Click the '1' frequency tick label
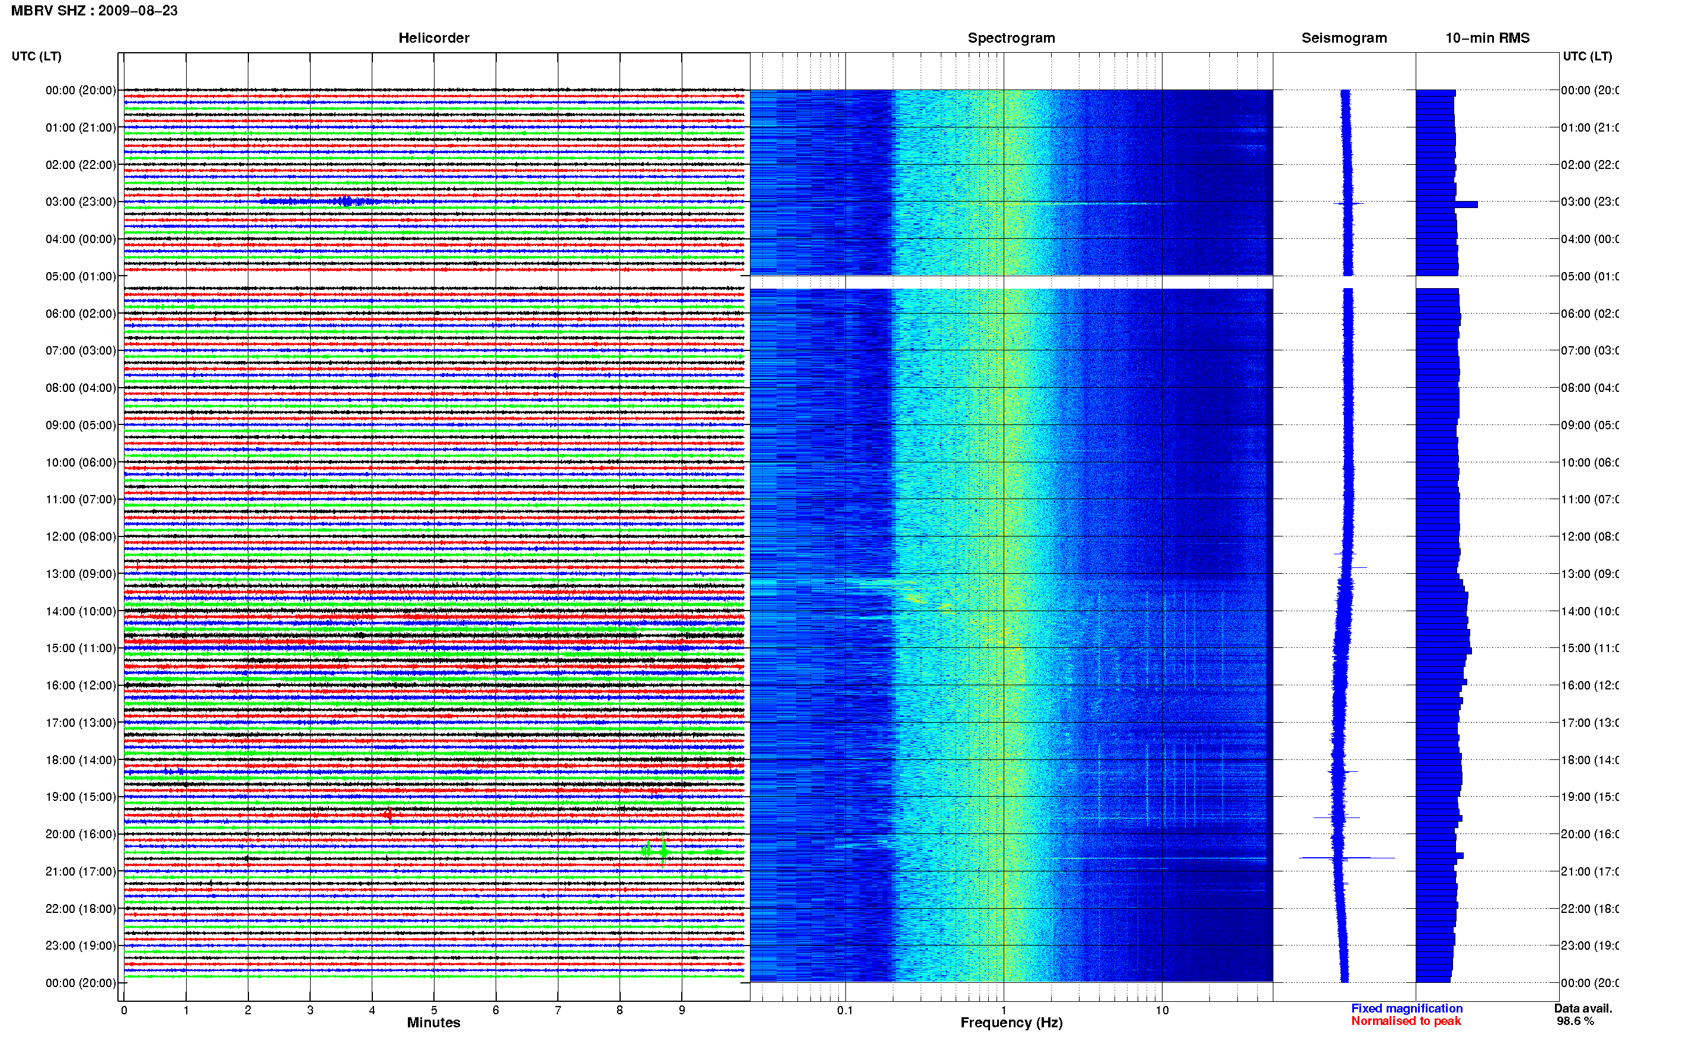The image size is (1686, 1054). [x=1004, y=1010]
